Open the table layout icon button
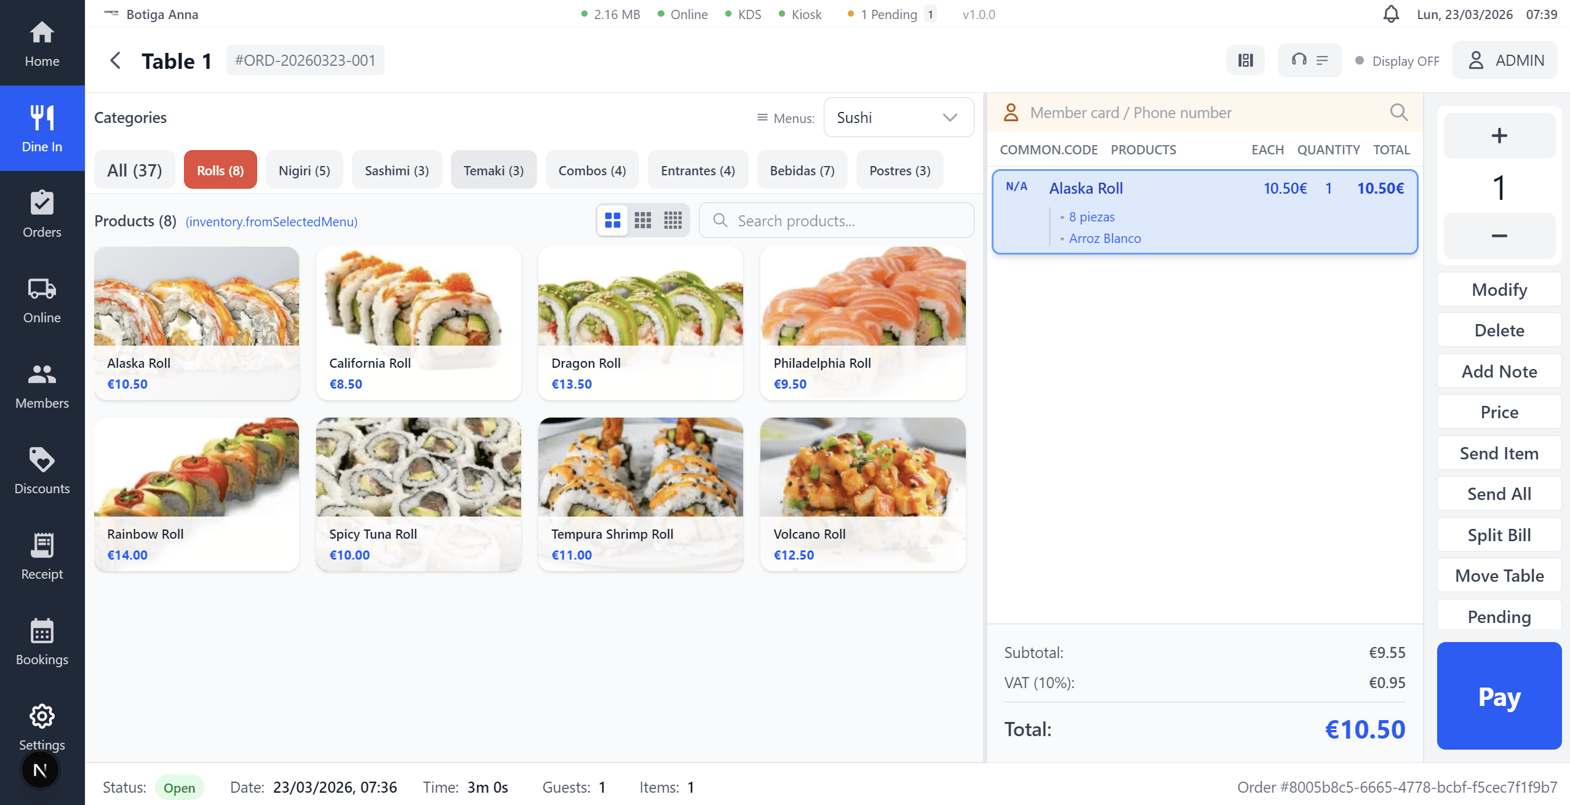This screenshot has height=805, width=1570. (1245, 60)
